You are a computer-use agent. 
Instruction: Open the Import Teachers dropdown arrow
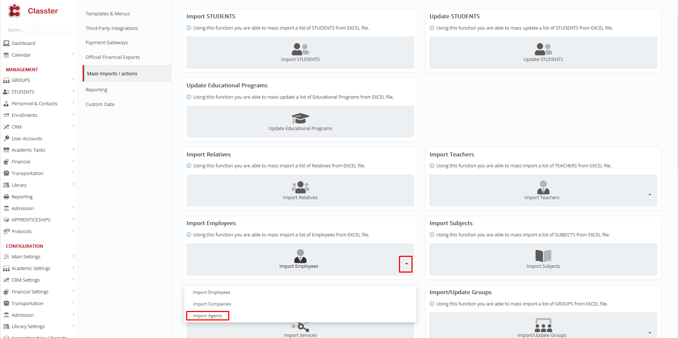tap(649, 195)
